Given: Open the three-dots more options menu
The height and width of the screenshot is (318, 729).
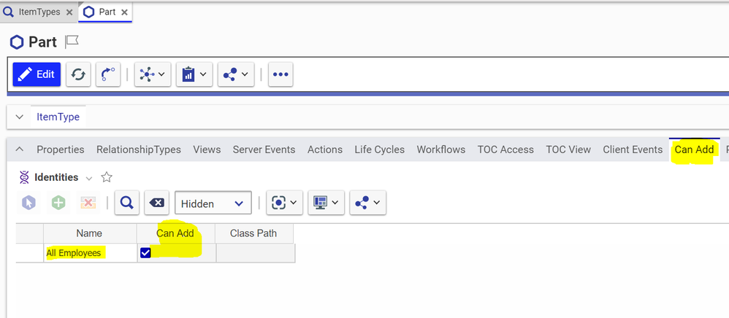Looking at the screenshot, I should click(280, 74).
